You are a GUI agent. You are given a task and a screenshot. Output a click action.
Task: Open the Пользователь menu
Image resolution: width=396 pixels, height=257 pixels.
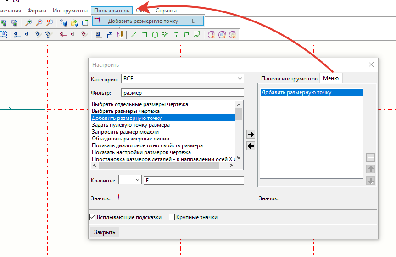[x=112, y=10]
